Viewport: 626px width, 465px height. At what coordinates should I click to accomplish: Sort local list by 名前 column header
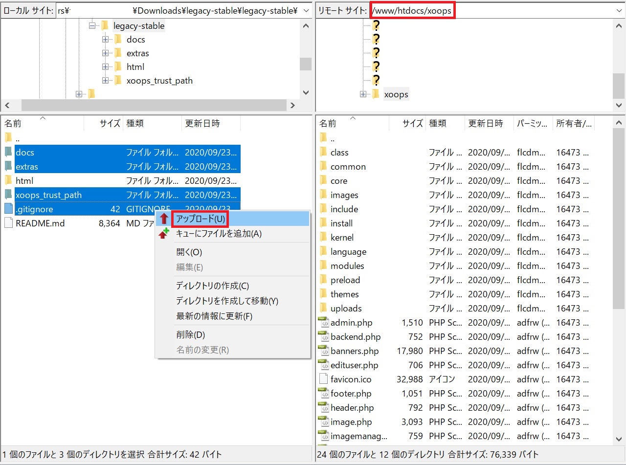coord(43,124)
